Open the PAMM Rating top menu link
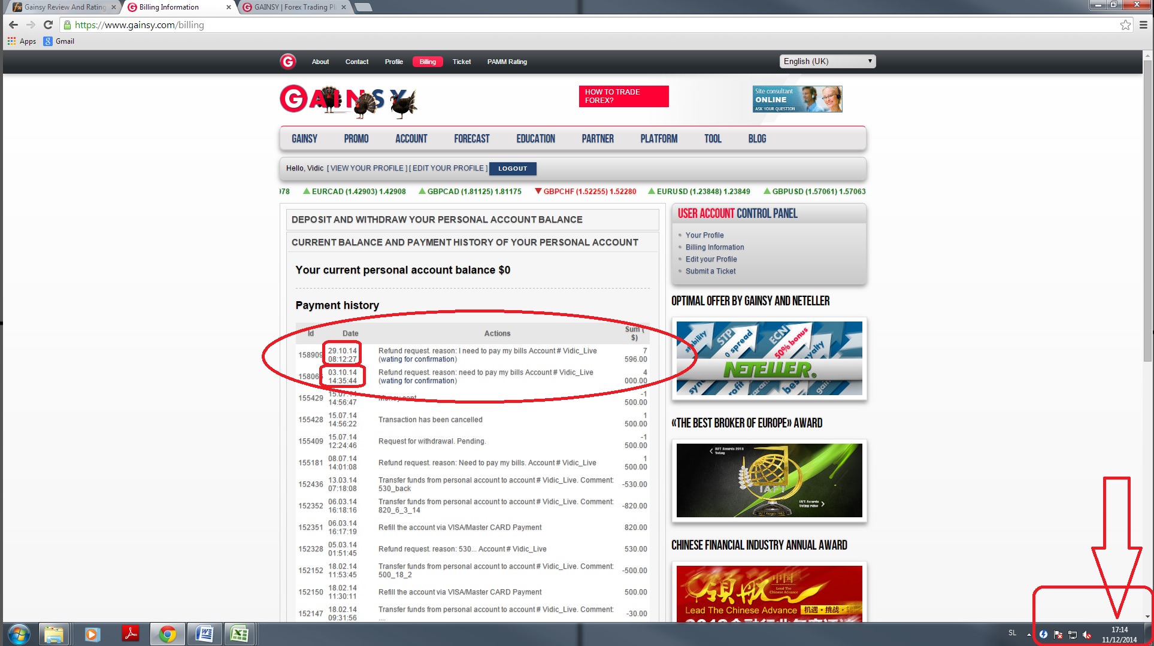This screenshot has width=1154, height=646. pyautogui.click(x=507, y=62)
